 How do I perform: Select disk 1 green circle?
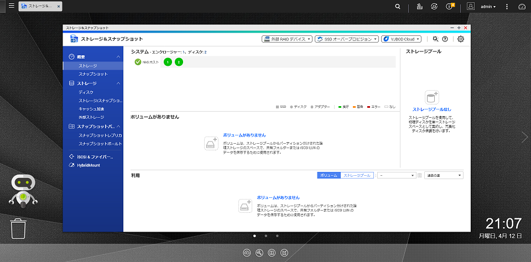click(168, 62)
